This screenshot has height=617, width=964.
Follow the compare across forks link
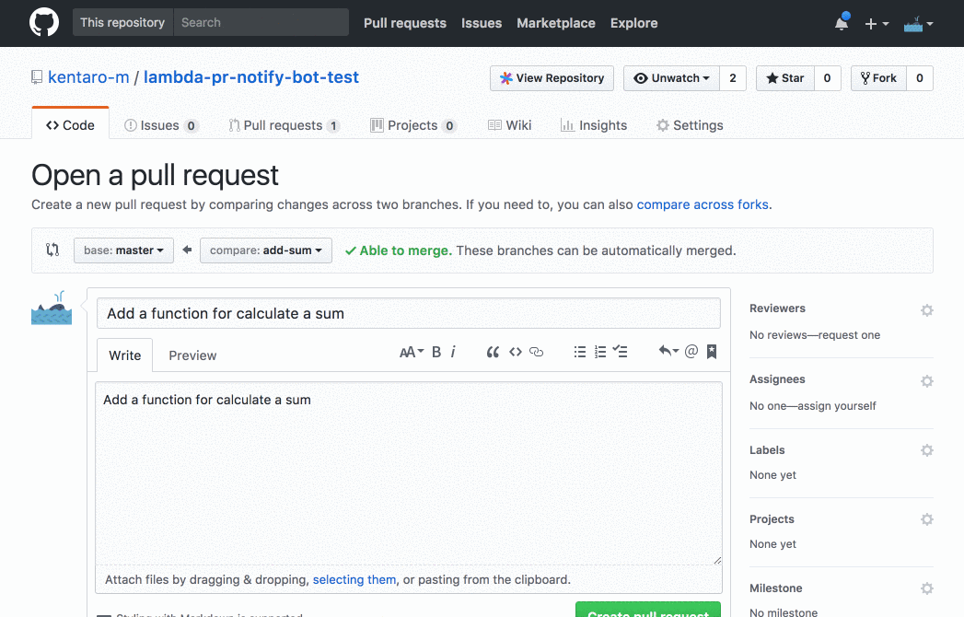pos(703,204)
